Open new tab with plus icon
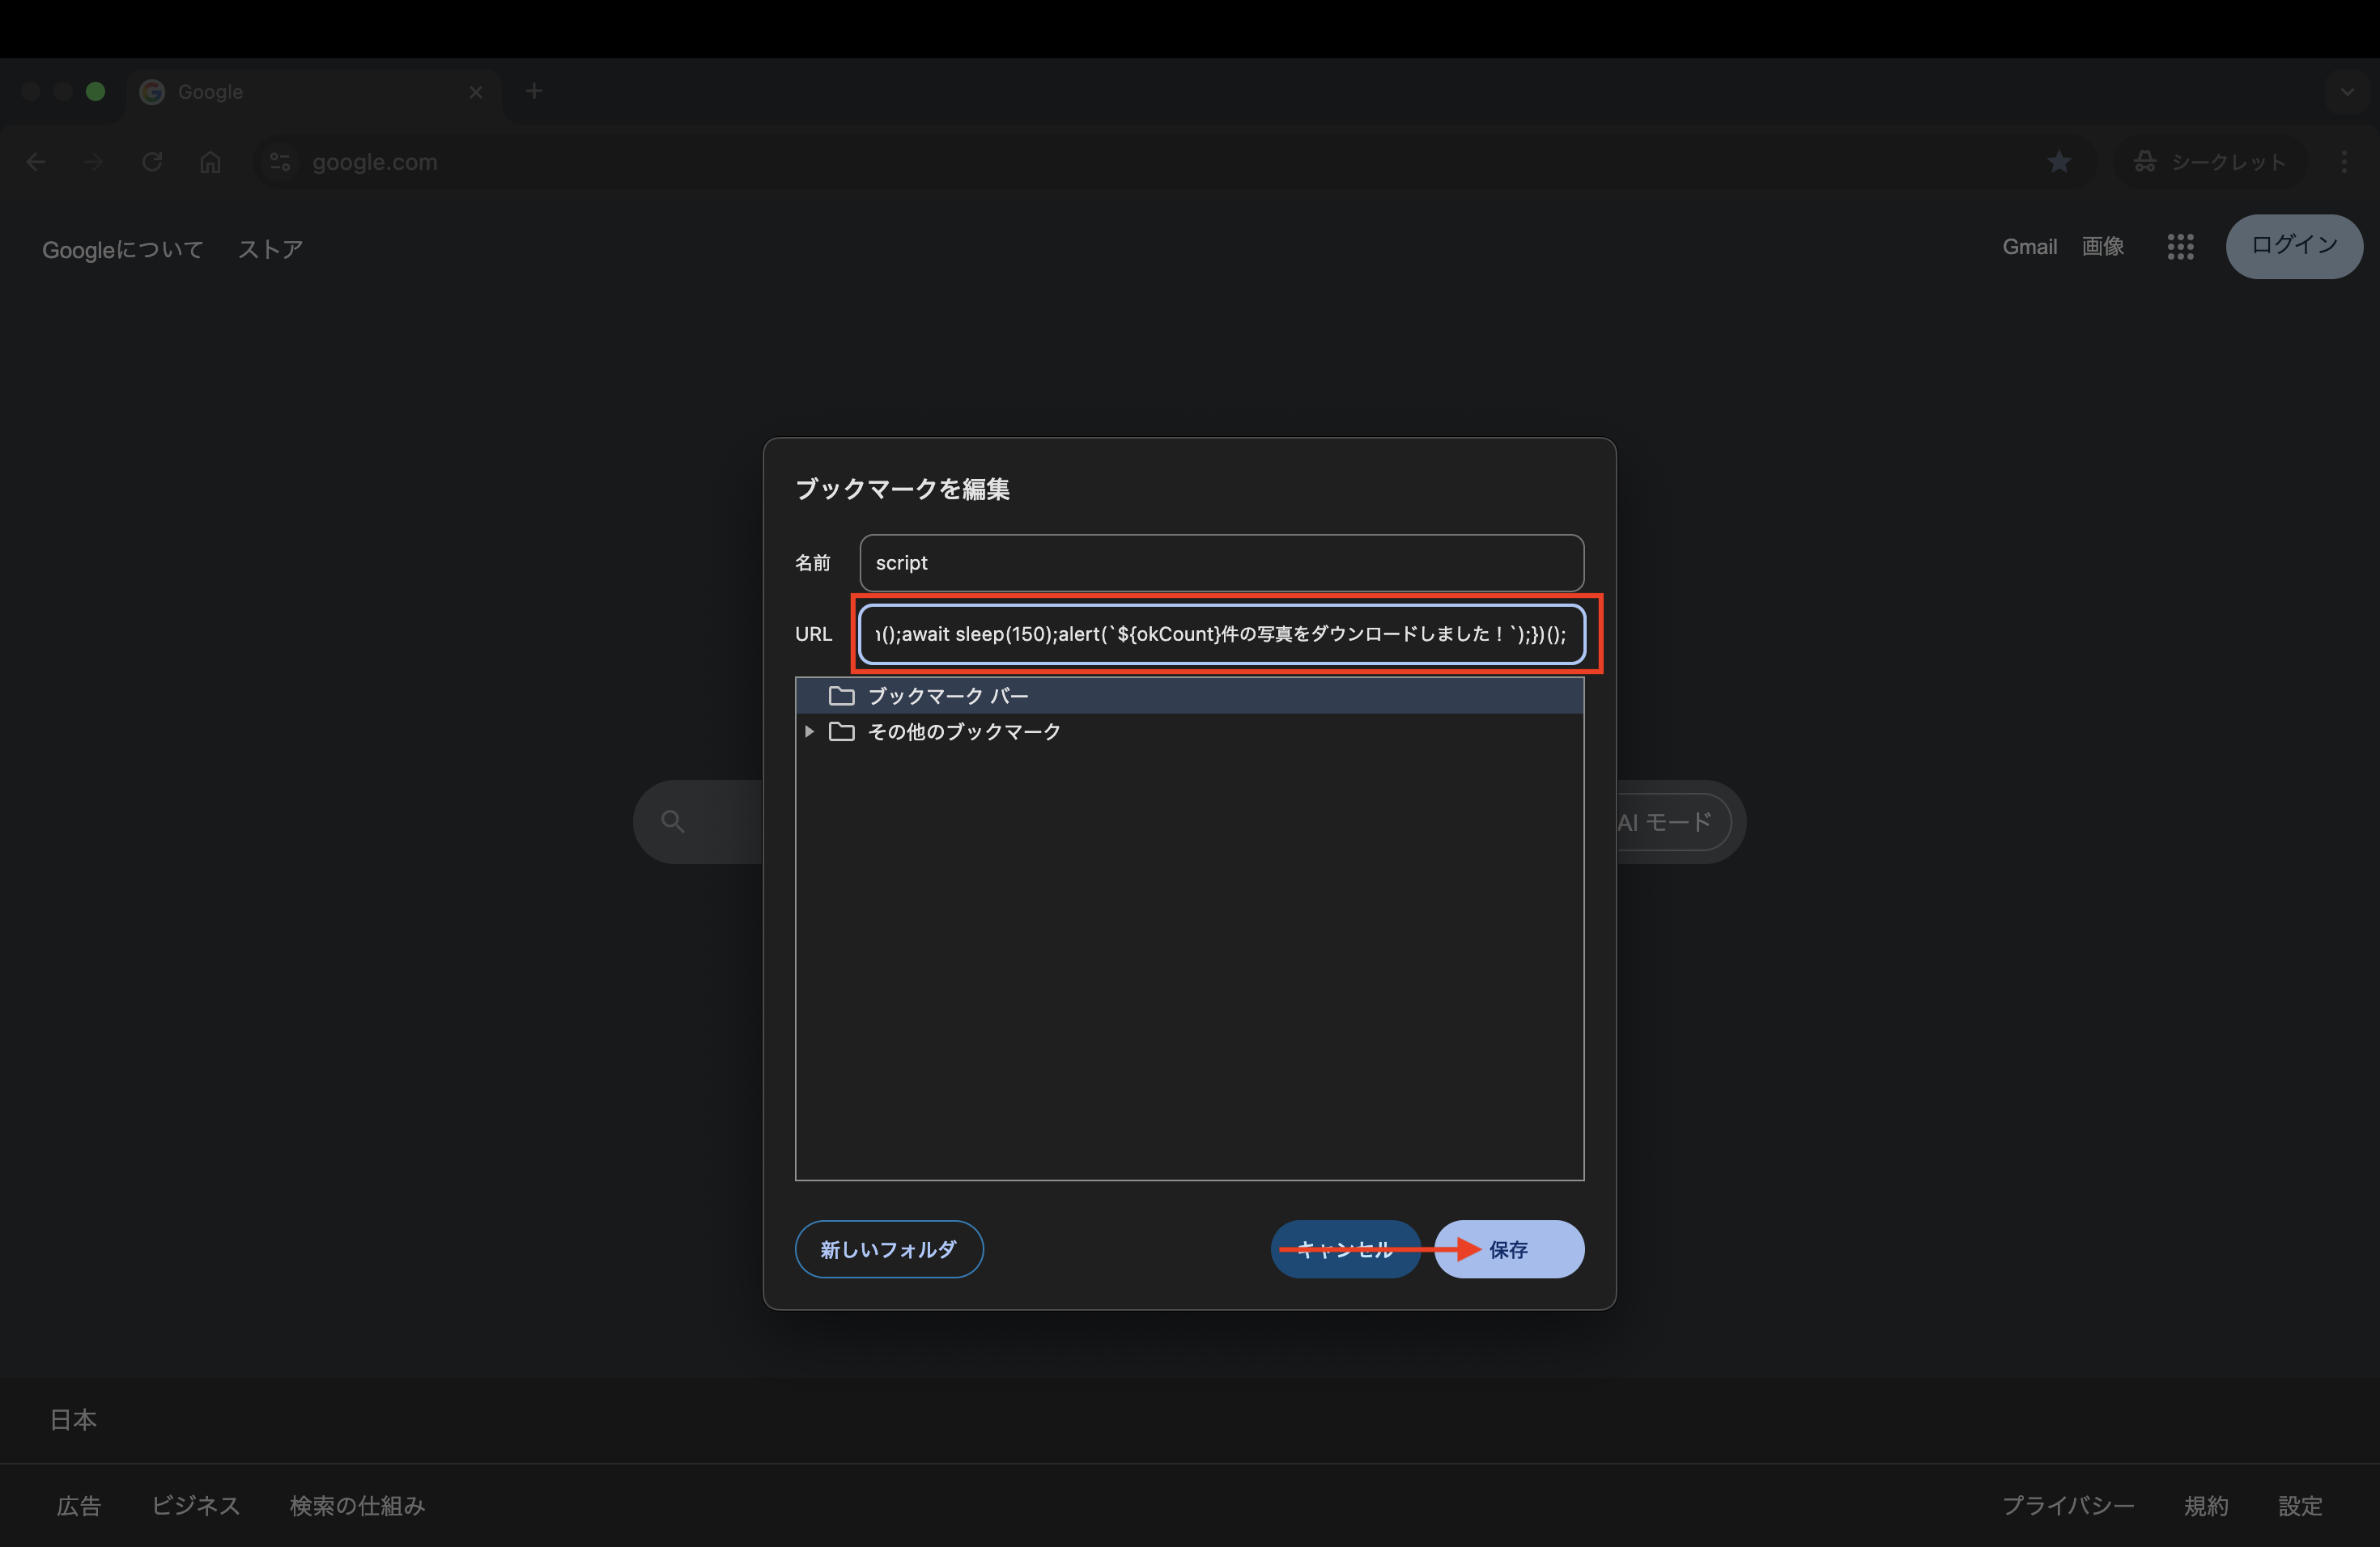Viewport: 2380px width, 1547px height. point(534,92)
